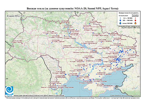Click the small blue dot legend symbol
Viewport: 145px width, 102px height.
(x=120, y=18)
